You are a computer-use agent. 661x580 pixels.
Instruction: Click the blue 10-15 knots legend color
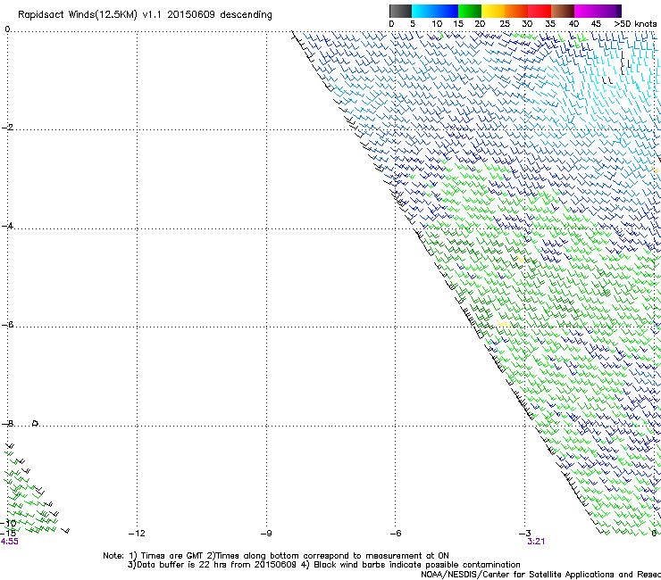(x=447, y=11)
